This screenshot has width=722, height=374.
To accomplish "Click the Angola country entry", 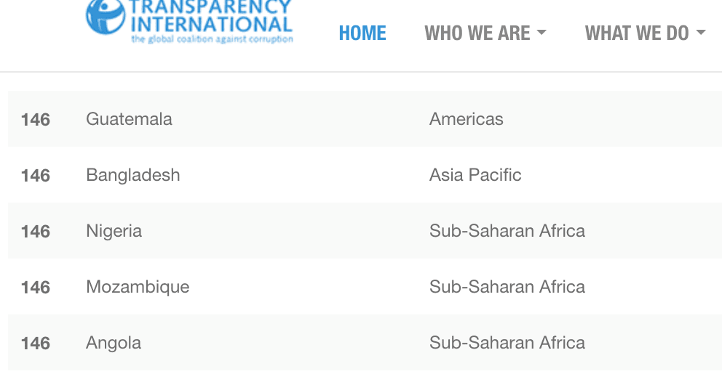I will click(114, 343).
